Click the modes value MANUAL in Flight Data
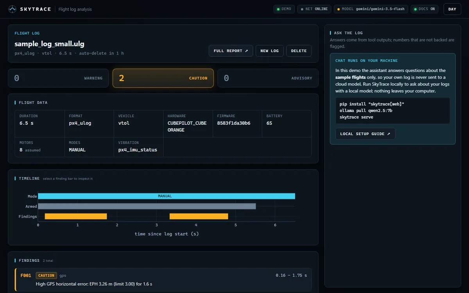The height and width of the screenshot is (293, 469). point(77,150)
